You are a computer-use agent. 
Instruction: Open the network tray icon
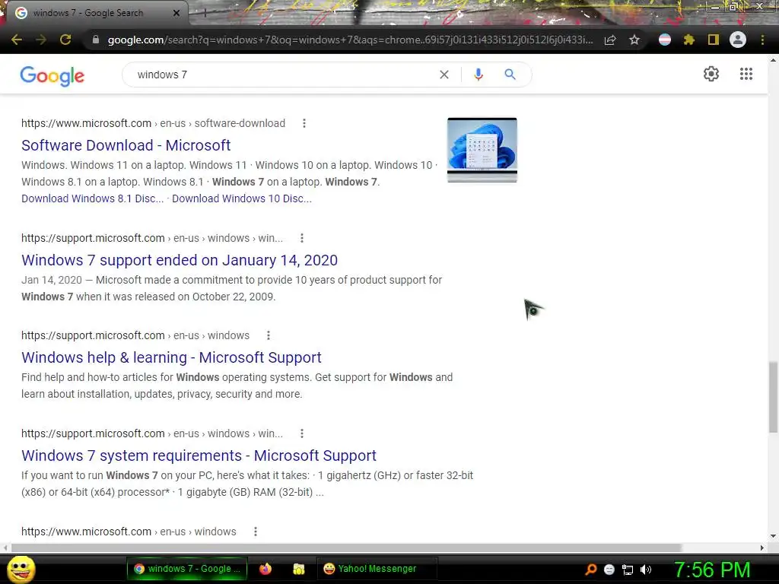(x=628, y=570)
